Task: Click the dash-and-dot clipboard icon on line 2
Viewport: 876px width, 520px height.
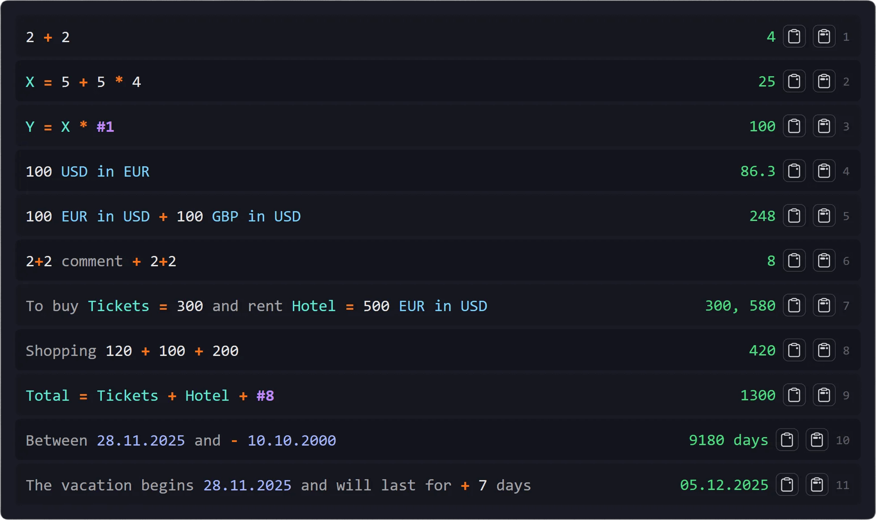Action: coord(824,81)
